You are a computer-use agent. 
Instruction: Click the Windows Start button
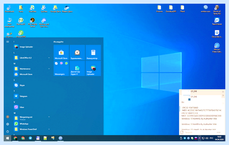8,138
